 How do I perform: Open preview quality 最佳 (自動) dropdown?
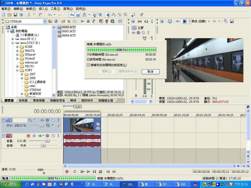point(209,21)
